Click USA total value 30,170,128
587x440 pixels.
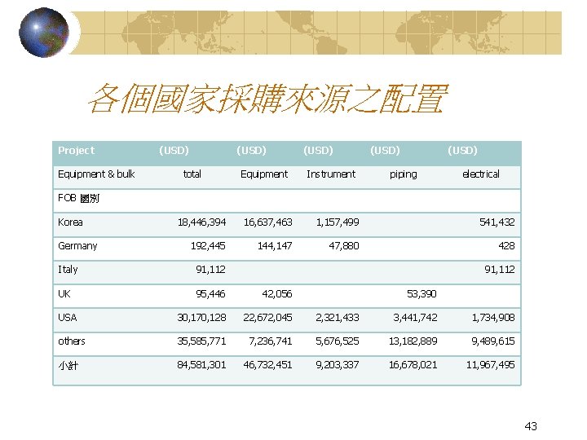(202, 318)
